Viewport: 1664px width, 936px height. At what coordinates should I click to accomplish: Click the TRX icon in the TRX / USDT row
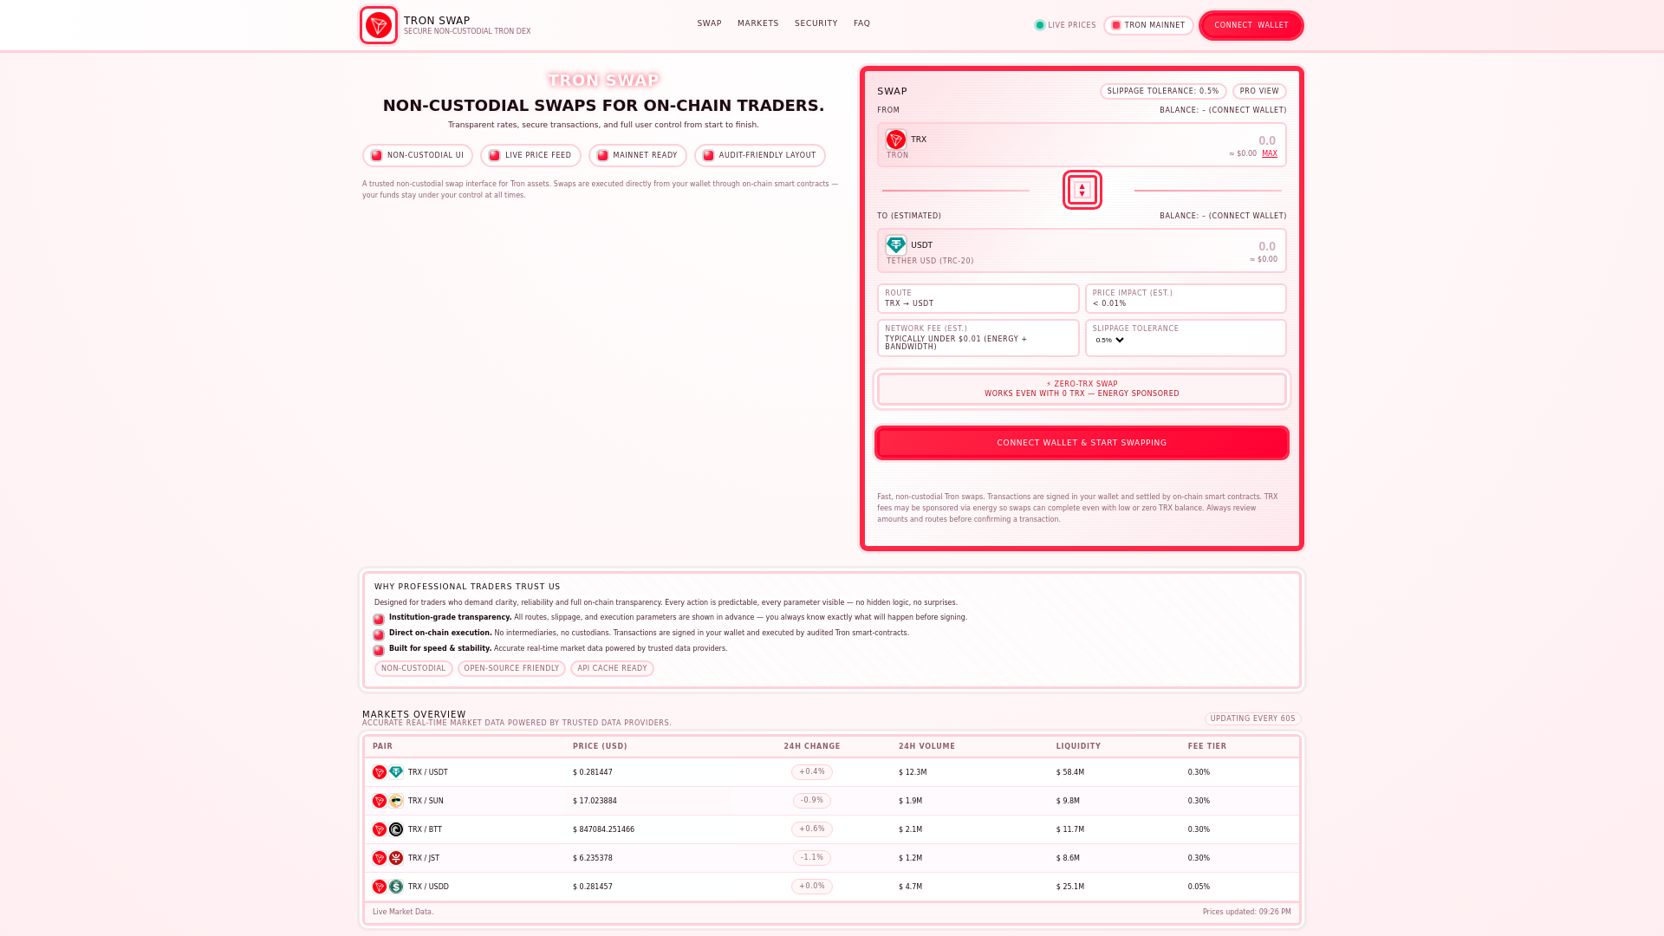(x=380, y=772)
